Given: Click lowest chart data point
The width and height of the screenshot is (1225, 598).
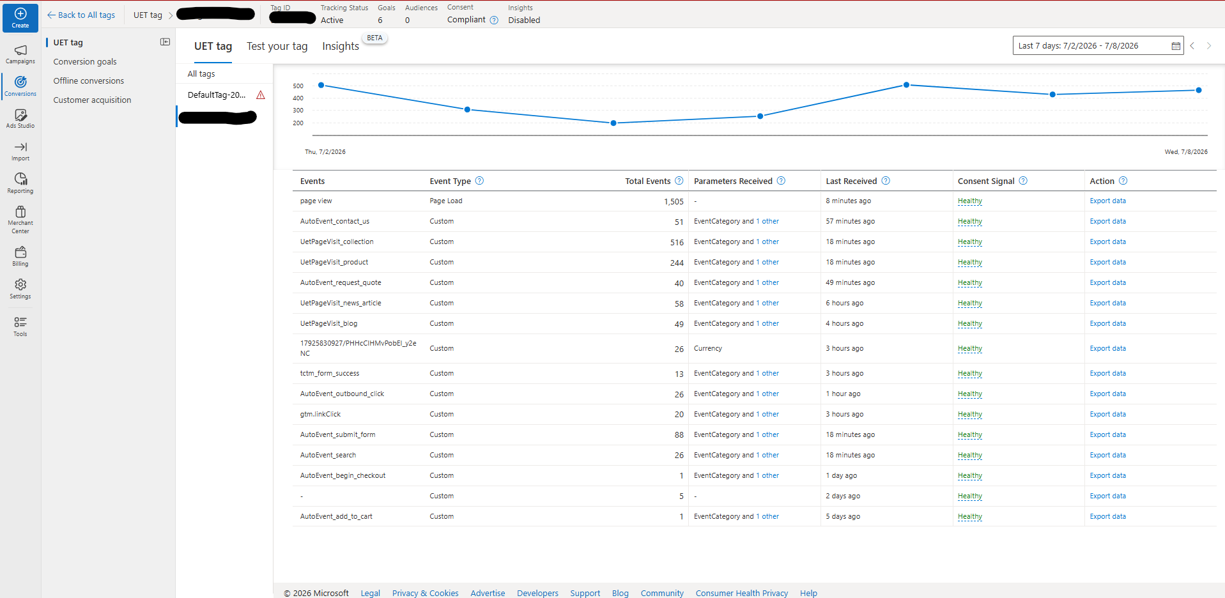Looking at the screenshot, I should pyautogui.click(x=613, y=123).
